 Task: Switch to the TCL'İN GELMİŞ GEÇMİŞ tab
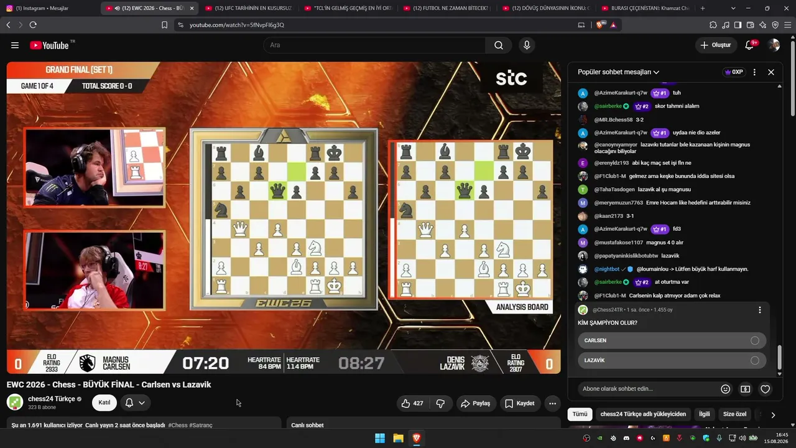(347, 8)
